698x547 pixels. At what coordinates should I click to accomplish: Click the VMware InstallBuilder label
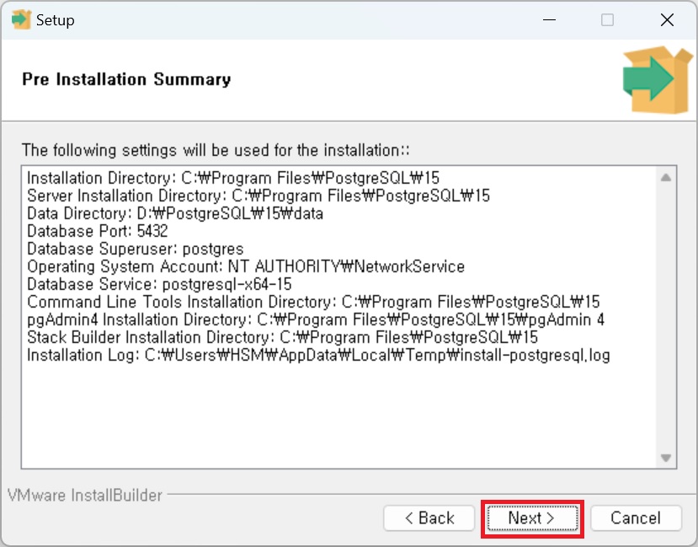84,495
